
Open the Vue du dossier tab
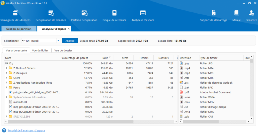coord(63,50)
